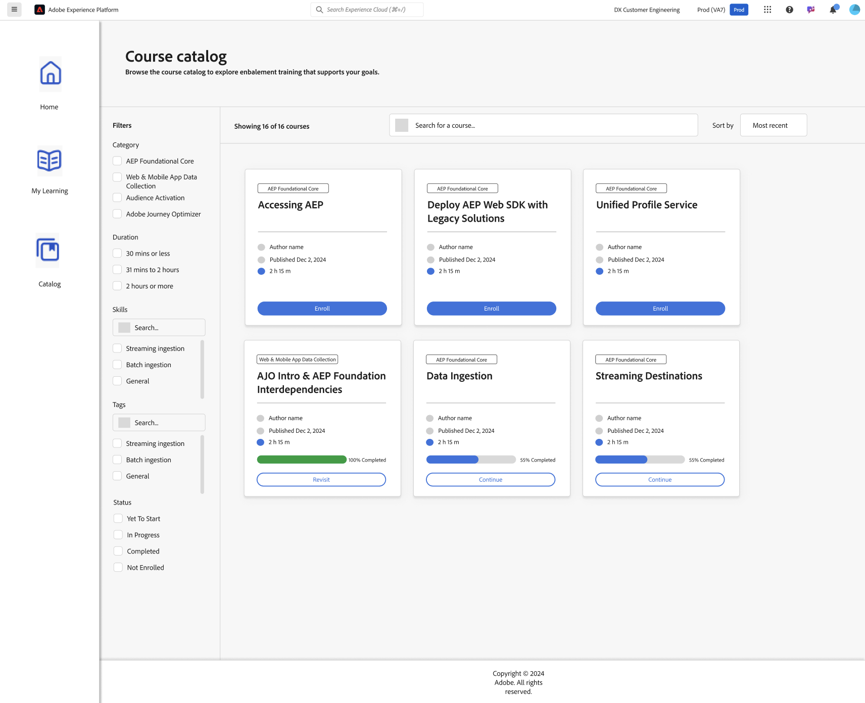This screenshot has width=865, height=703.
Task: Open the Prod (VA7) sandbox selector
Action: (x=711, y=10)
